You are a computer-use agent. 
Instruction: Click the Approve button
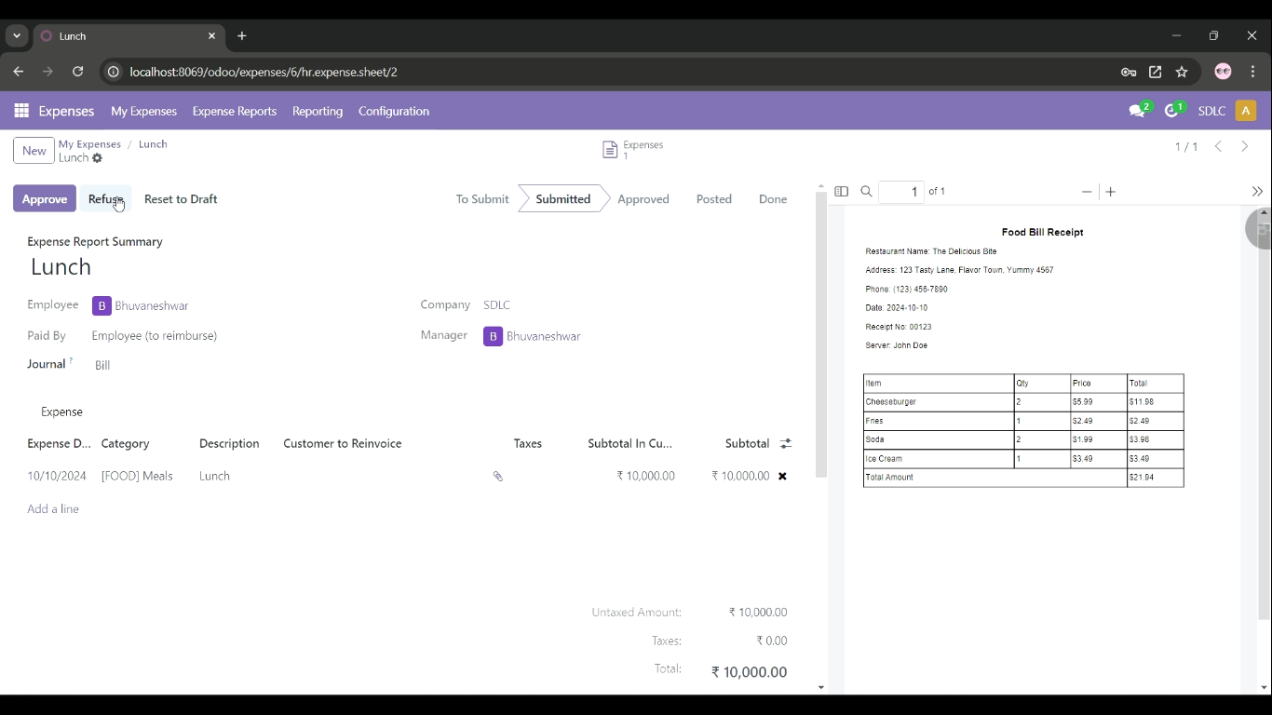click(45, 198)
